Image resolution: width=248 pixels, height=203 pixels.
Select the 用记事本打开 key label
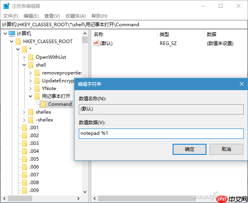point(56,96)
